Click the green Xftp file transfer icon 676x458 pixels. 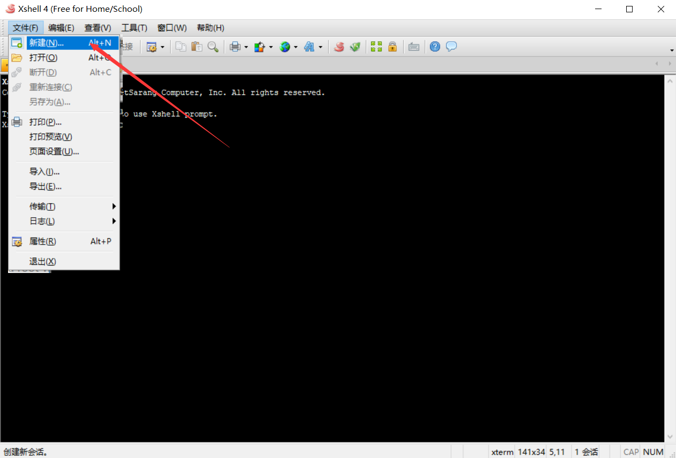click(x=355, y=47)
